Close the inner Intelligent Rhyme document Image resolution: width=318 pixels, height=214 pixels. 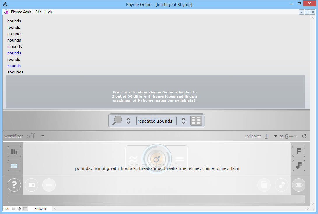point(313,12)
